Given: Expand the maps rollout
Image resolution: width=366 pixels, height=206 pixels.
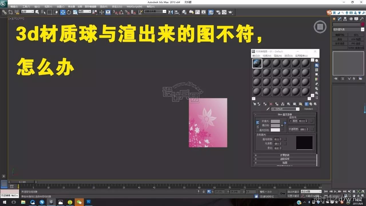Looking at the screenshot, I should coord(285,163).
